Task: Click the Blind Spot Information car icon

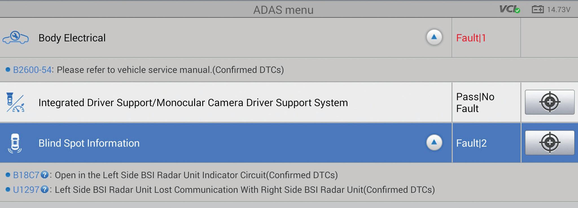Action: [x=15, y=143]
